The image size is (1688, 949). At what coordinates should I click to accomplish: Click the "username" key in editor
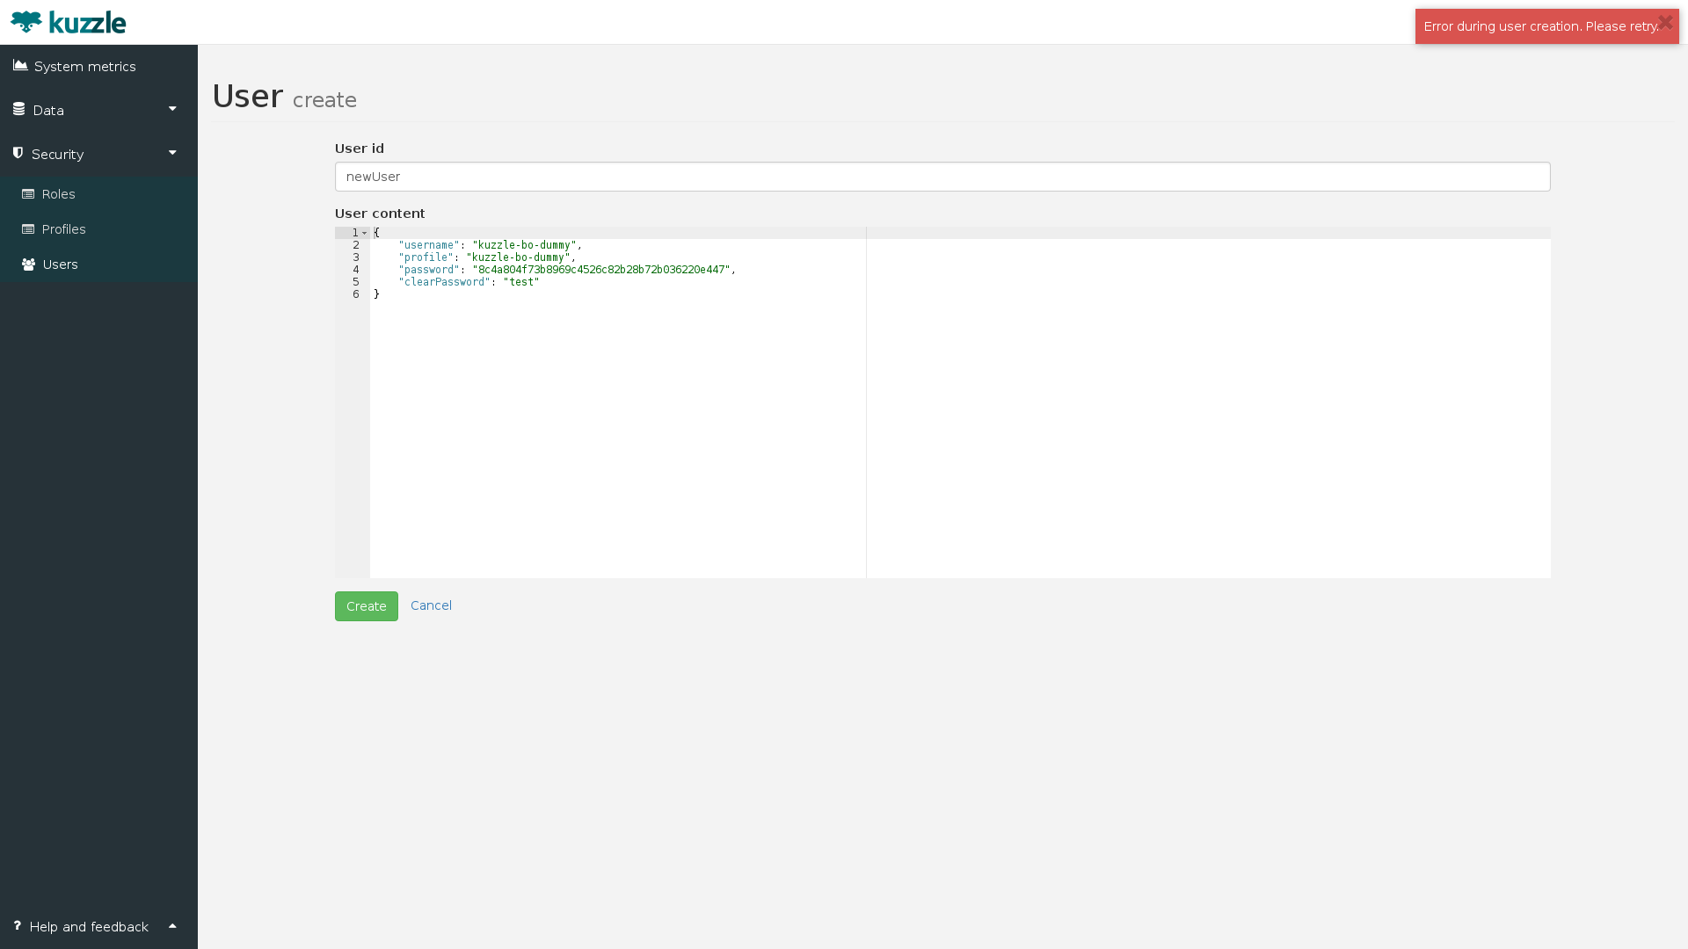[429, 245]
